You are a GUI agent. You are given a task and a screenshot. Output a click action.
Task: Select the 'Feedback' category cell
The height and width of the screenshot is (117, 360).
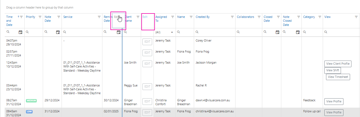coord(309,100)
